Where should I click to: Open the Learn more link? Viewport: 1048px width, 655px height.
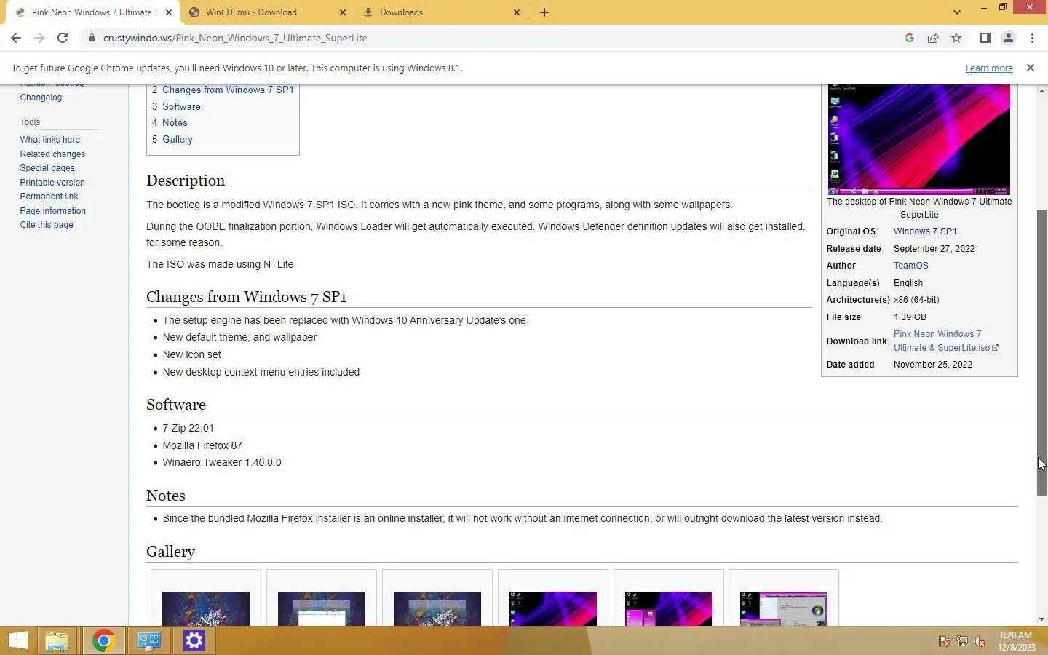(989, 68)
